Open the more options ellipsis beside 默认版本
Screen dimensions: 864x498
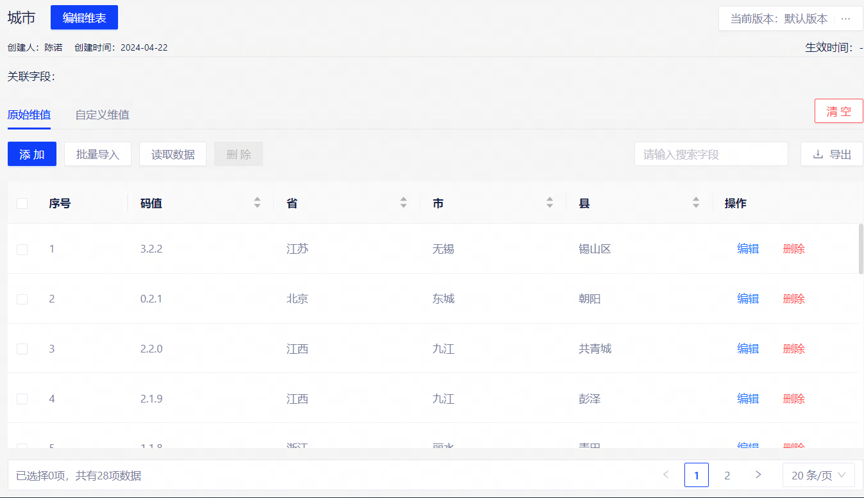pyautogui.click(x=845, y=19)
